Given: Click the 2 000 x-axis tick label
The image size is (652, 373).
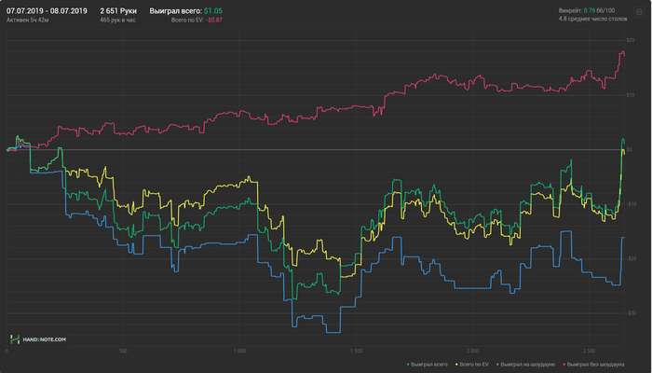Looking at the screenshot, I should point(472,351).
